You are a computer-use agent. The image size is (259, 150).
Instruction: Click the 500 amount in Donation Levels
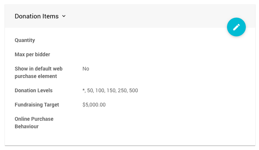pyautogui.click(x=134, y=90)
